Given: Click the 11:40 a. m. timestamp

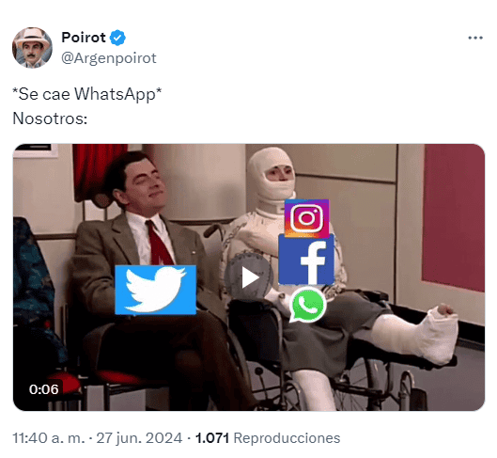Looking at the screenshot, I should pos(49,438).
